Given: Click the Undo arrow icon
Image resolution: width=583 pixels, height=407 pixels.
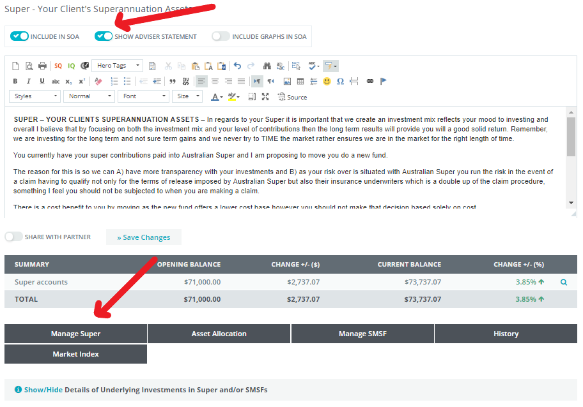Looking at the screenshot, I should pyautogui.click(x=237, y=66).
